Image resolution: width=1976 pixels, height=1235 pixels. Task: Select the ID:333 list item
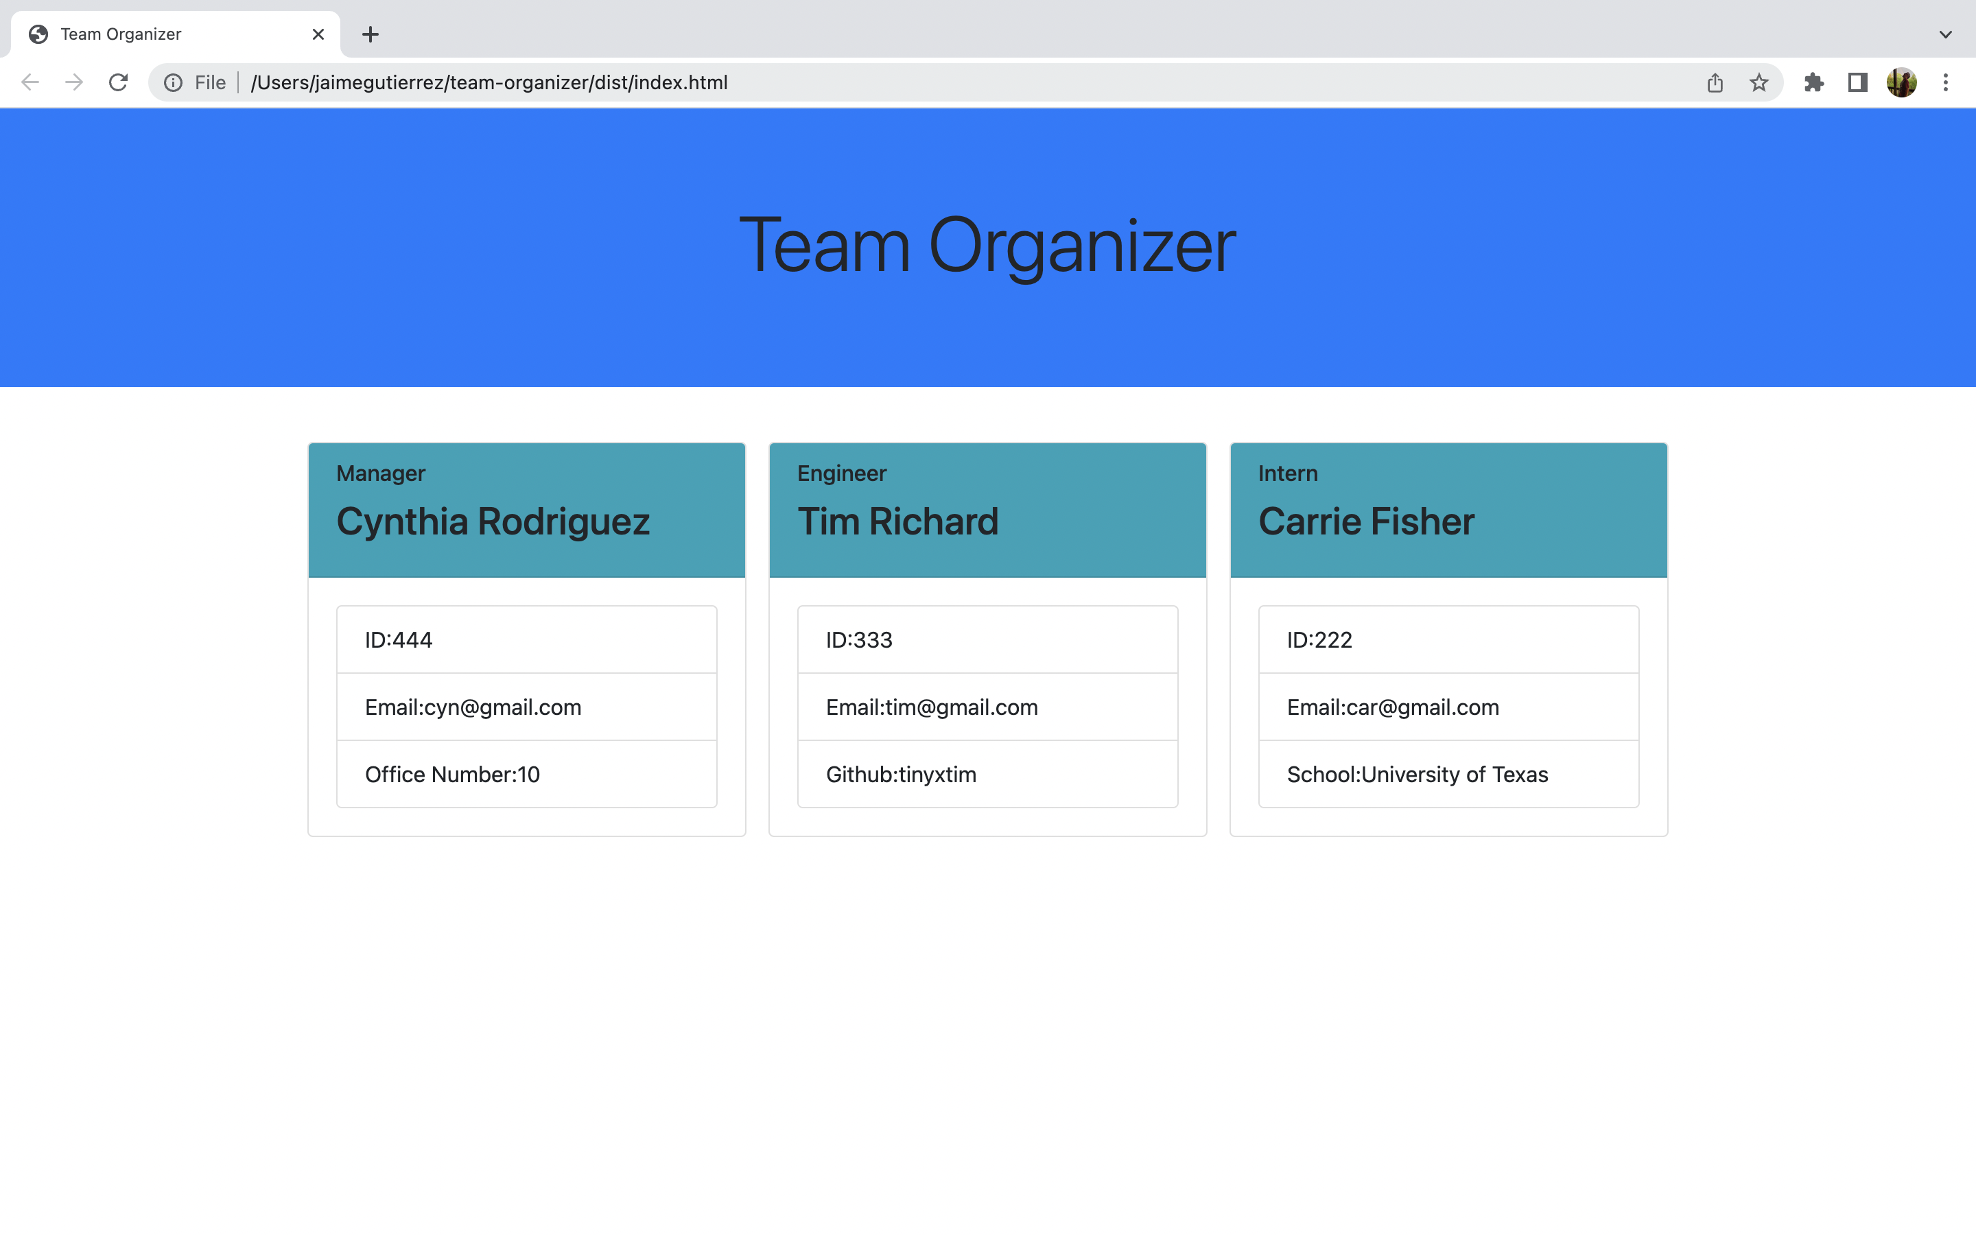coord(988,639)
